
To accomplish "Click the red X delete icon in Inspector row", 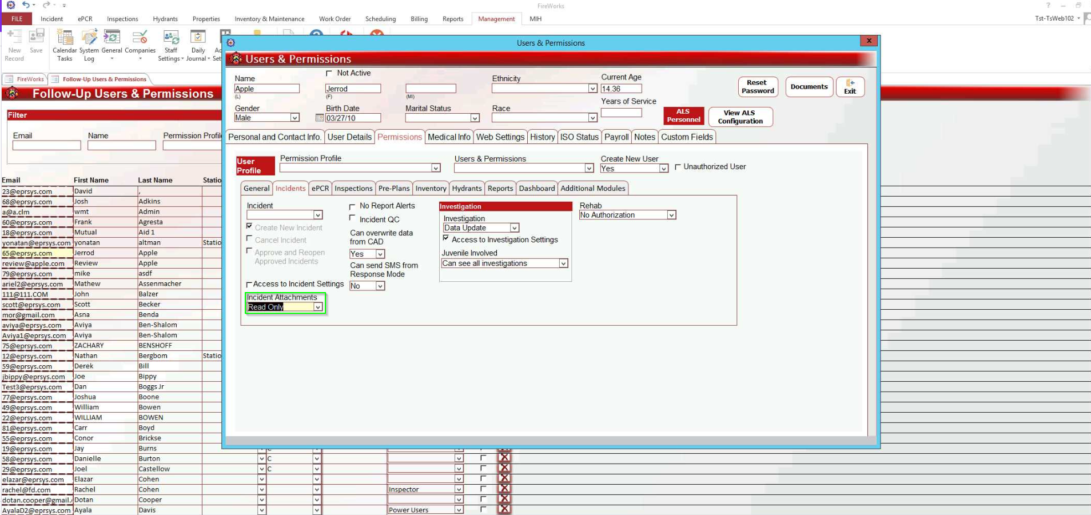I will point(504,489).
